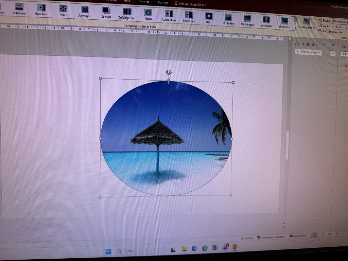Select the Teilen transition

63,10
